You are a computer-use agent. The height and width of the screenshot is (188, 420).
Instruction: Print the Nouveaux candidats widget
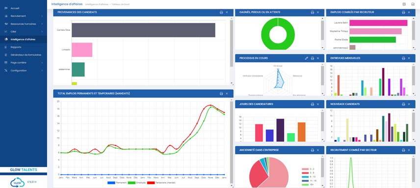(x=403, y=104)
